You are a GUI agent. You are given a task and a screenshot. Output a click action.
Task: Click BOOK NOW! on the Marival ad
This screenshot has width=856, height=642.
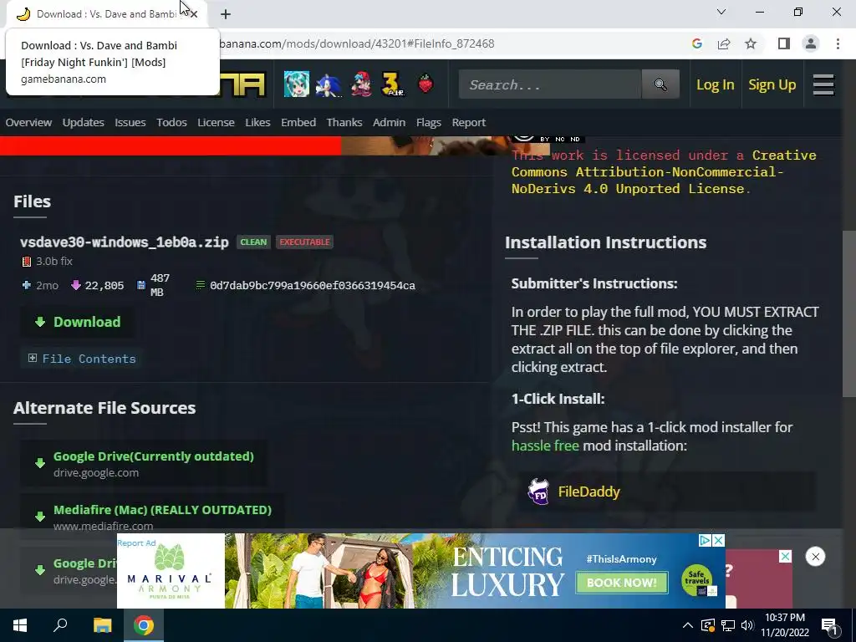(622, 583)
